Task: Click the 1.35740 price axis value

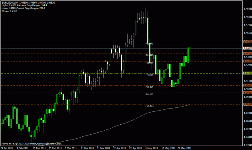Action: [x=248, y=129]
